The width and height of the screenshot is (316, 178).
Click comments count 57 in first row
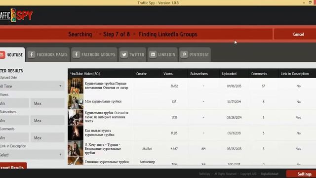coord(263,86)
